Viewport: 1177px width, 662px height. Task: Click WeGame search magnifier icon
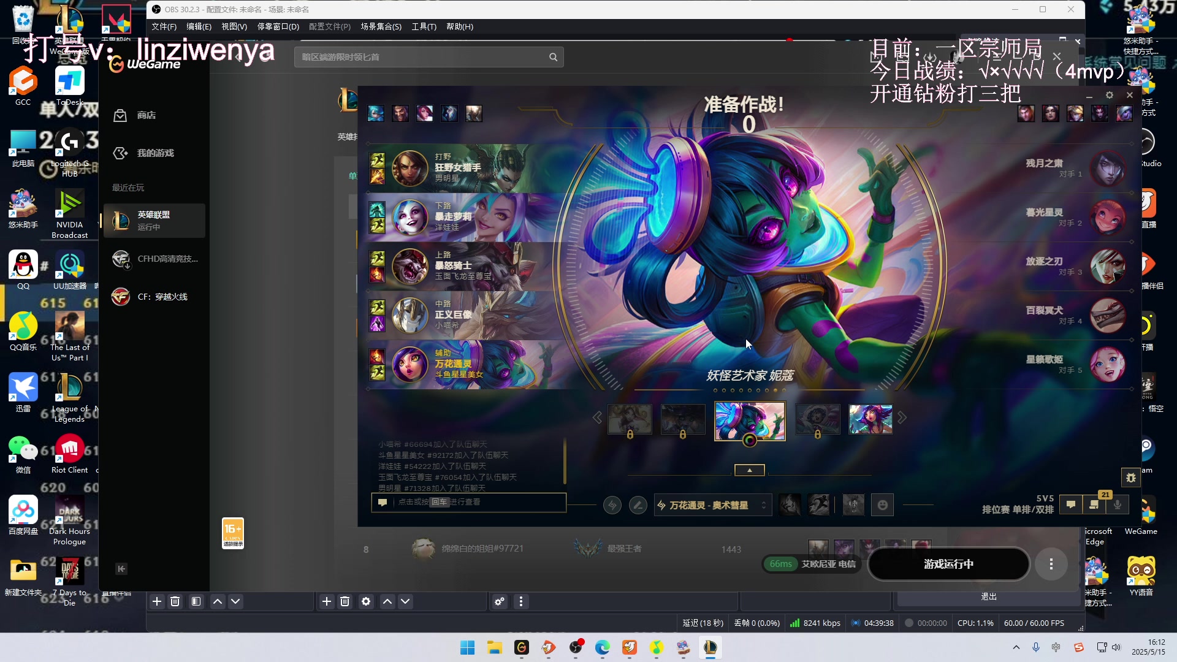(553, 57)
